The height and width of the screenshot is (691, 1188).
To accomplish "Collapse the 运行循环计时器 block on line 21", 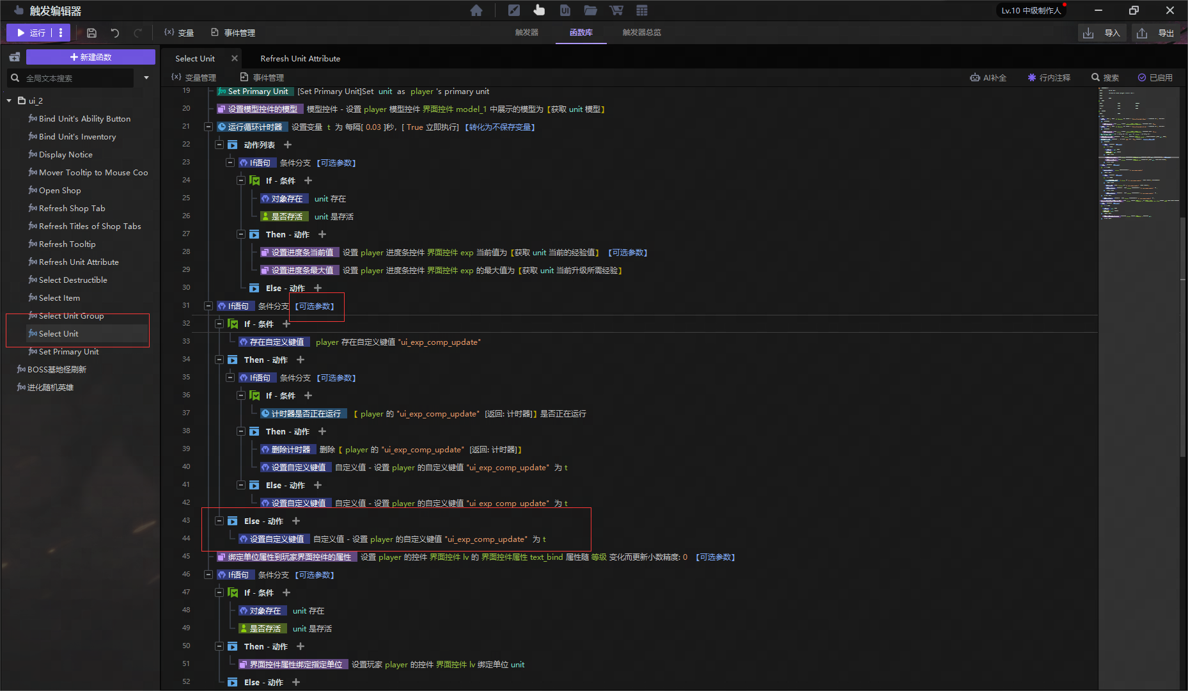I will [x=208, y=127].
